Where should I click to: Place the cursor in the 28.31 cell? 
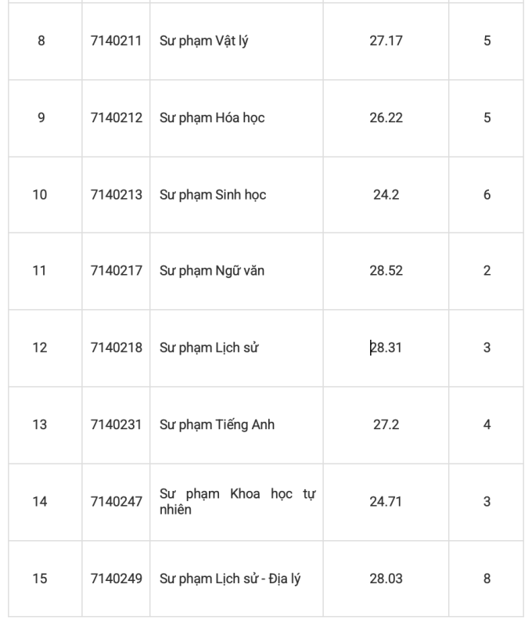tap(386, 348)
